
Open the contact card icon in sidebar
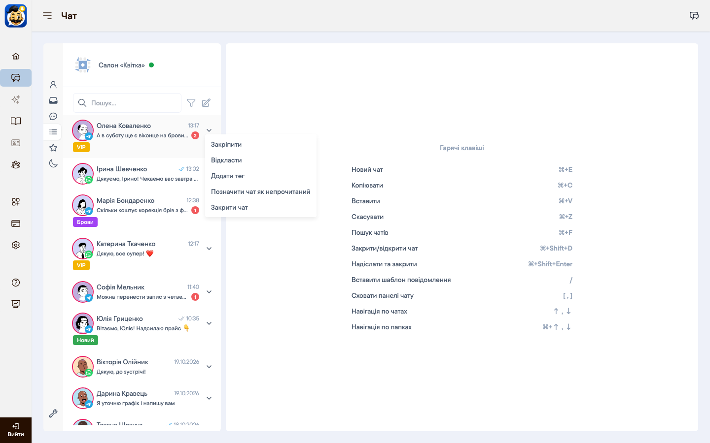click(x=16, y=143)
